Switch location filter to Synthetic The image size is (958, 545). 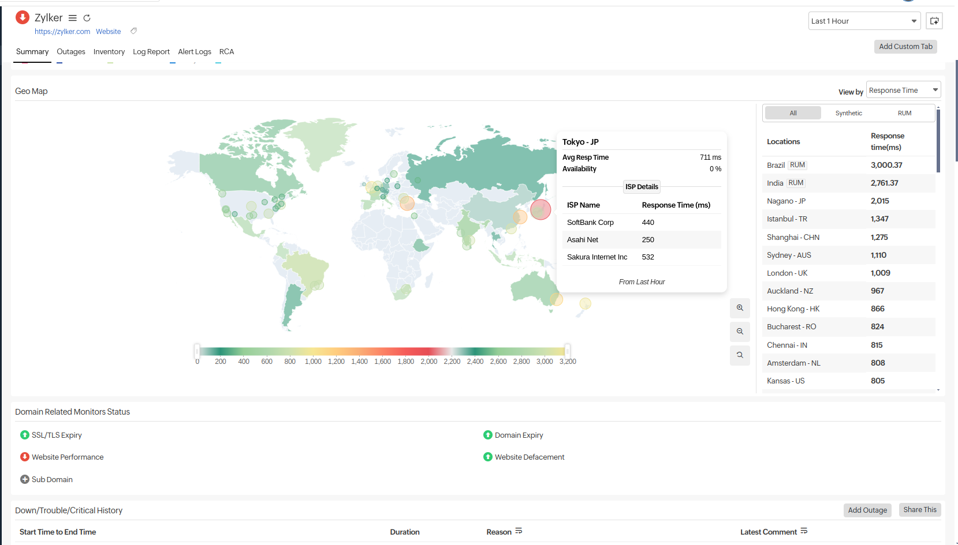coord(848,113)
